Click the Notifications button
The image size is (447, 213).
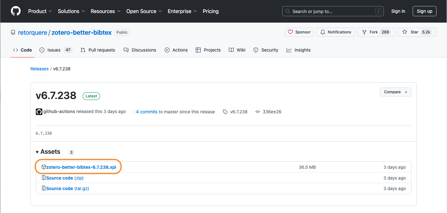pos(336,32)
